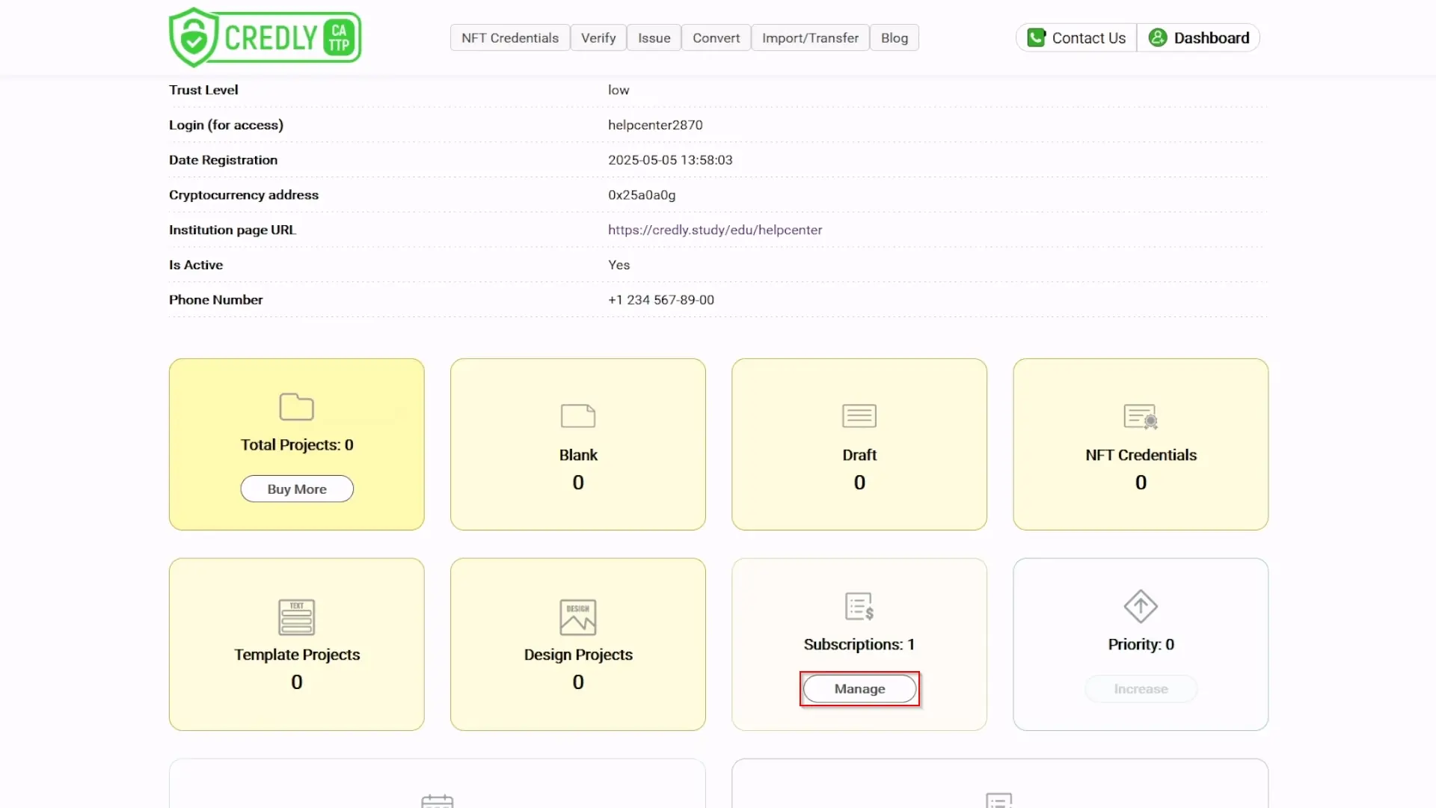Click the Manage subscriptions button
Image resolution: width=1436 pixels, height=808 pixels.
pos(859,688)
